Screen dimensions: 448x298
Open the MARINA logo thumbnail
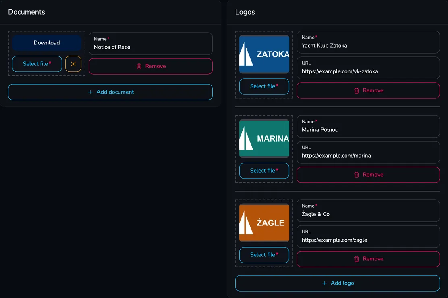[264, 138]
